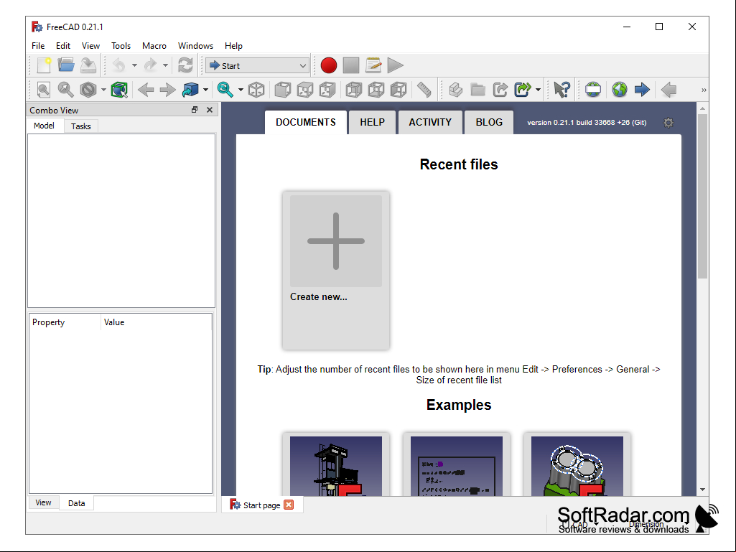Activate bounding box selection icon
This screenshot has width=736, height=552.
[119, 90]
